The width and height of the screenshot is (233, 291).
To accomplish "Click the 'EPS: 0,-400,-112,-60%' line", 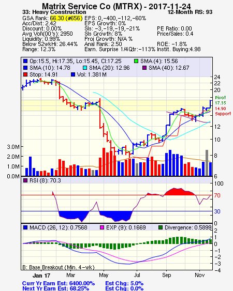I will pyautogui.click(x=115, y=18).
